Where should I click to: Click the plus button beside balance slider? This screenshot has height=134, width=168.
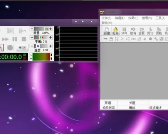click(51, 37)
